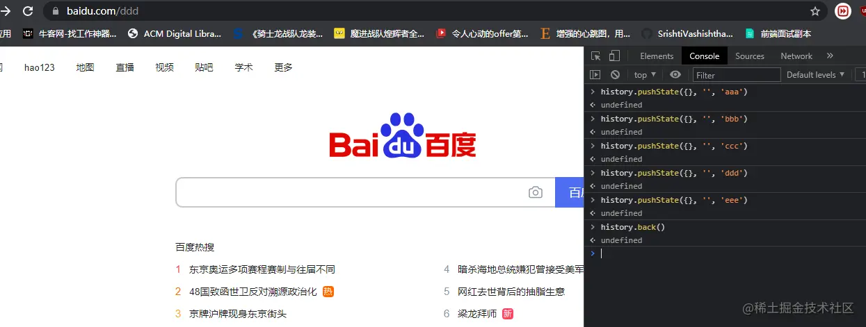Click the console line pushState 'bbb'
The height and width of the screenshot is (327, 866).
click(674, 119)
